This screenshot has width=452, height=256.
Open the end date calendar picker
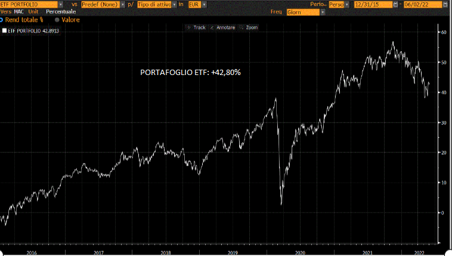(446, 4)
